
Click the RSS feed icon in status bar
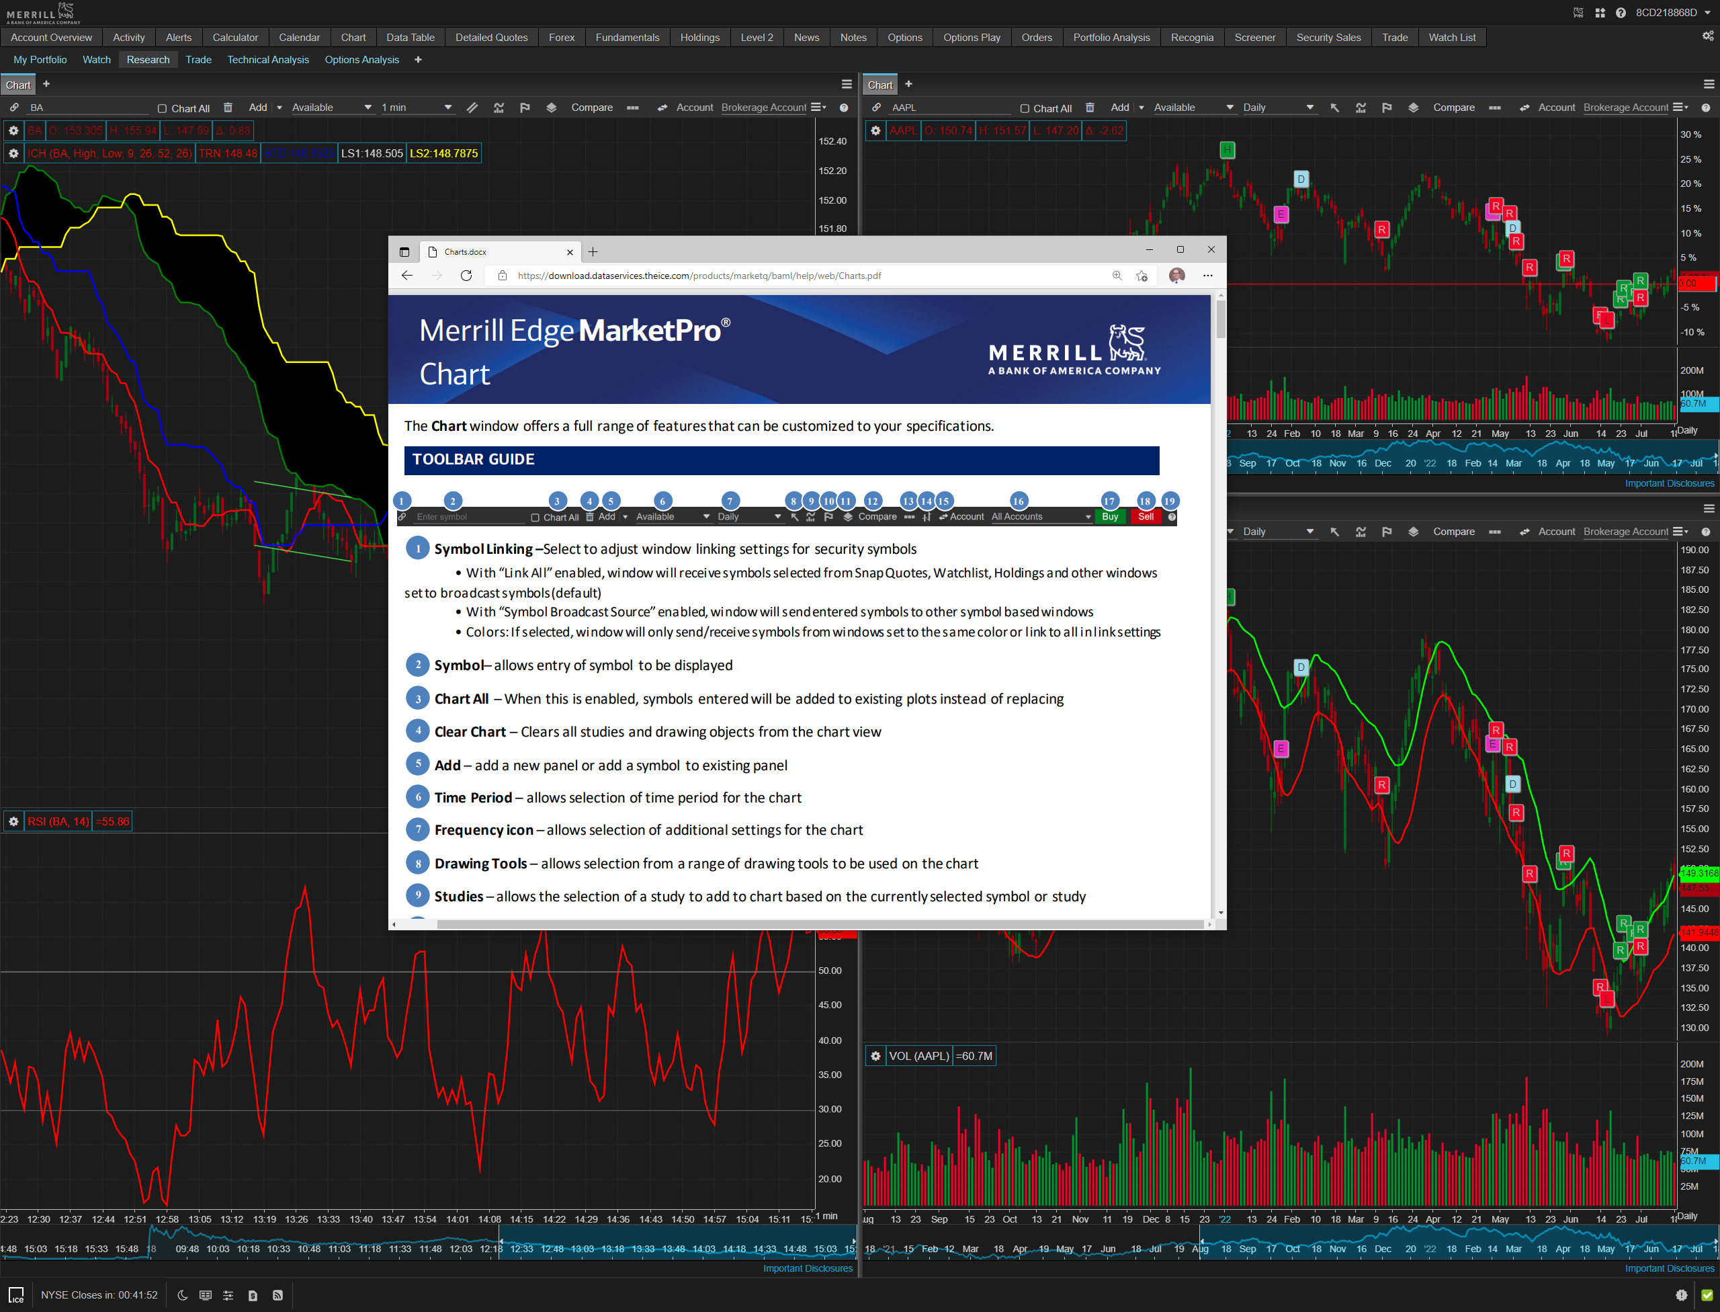point(277,1295)
